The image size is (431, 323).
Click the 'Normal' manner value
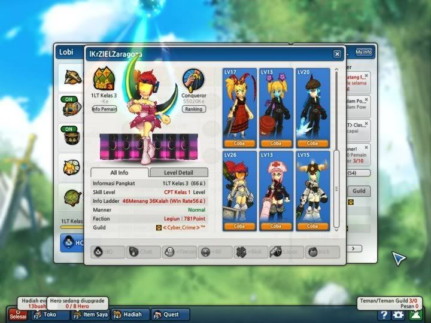[196, 210]
